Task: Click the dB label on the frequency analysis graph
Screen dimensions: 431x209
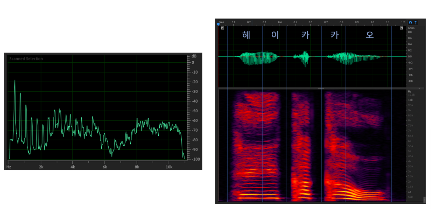Action: 194,56
